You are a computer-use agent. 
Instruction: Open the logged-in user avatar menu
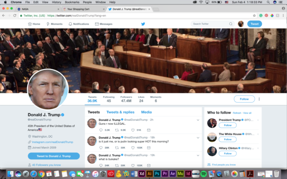click(240, 24)
